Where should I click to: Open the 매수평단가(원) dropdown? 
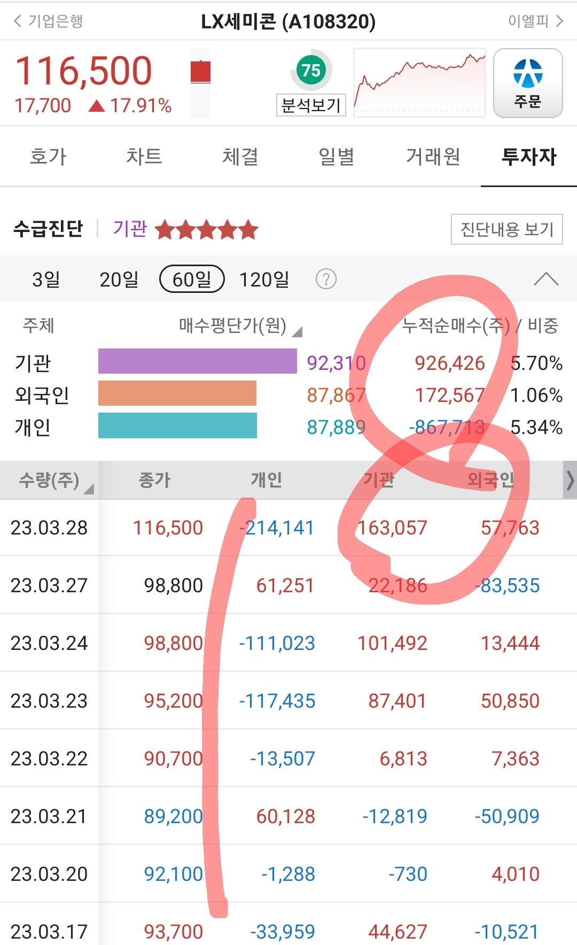[240, 326]
